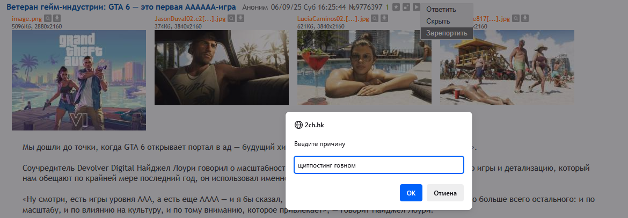
Task: Click the download icon of the fourth image
Action: point(525,18)
